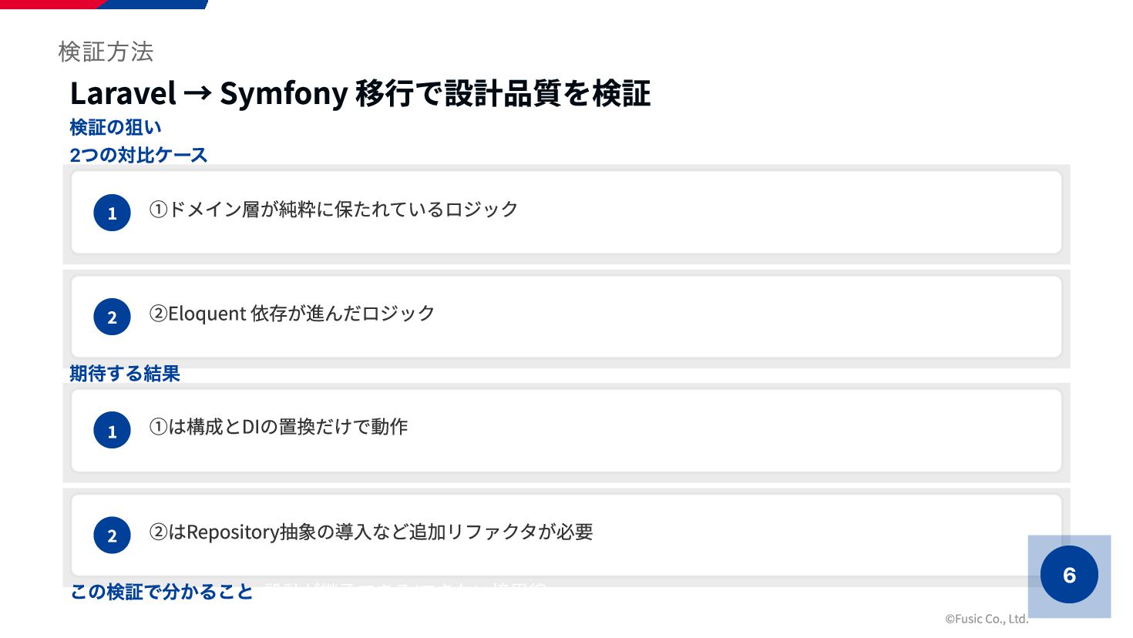The height and width of the screenshot is (638, 1133).
Task: Click the ©Fusic Co., Ltd. copyright text
Action: click(987, 618)
